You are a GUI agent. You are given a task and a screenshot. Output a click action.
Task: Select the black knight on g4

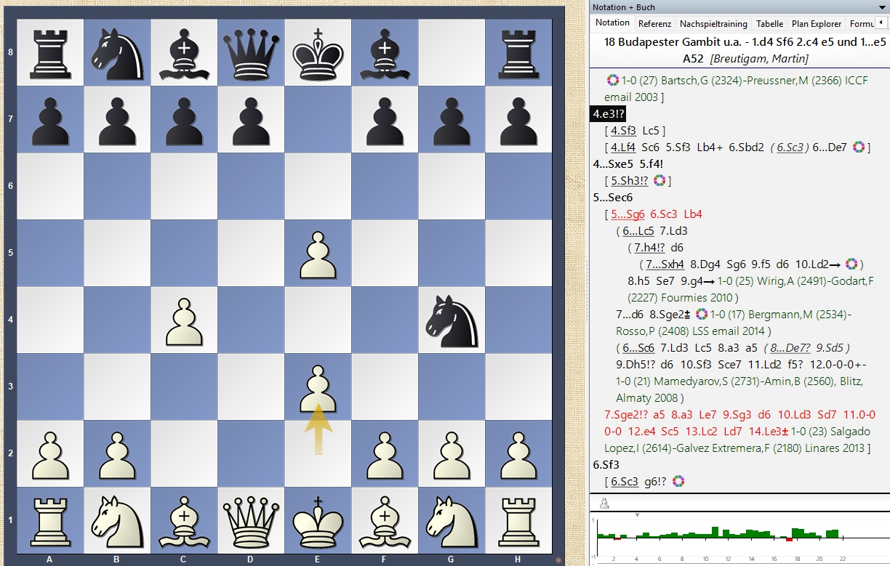[x=452, y=320]
